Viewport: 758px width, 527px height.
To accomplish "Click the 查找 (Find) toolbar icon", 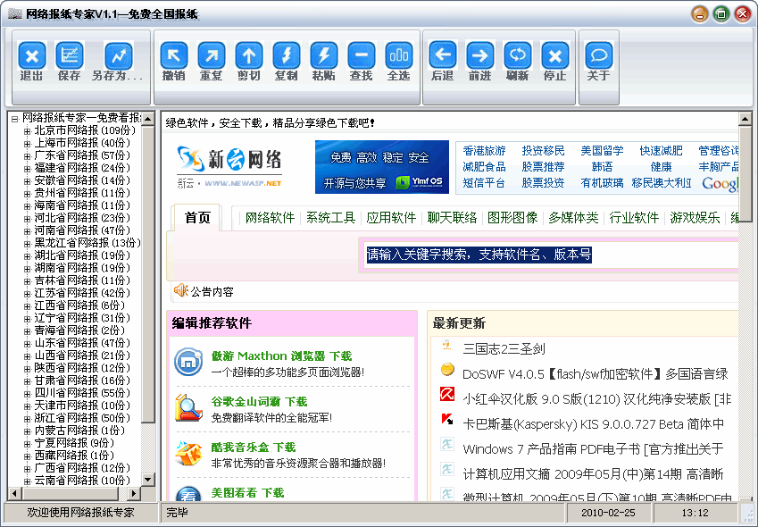I will pyautogui.click(x=361, y=55).
